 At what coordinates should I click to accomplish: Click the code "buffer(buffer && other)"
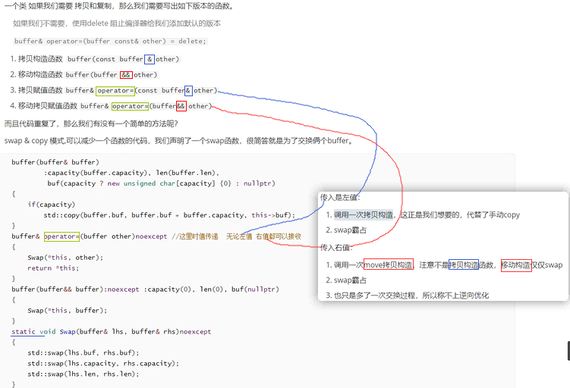point(112,75)
